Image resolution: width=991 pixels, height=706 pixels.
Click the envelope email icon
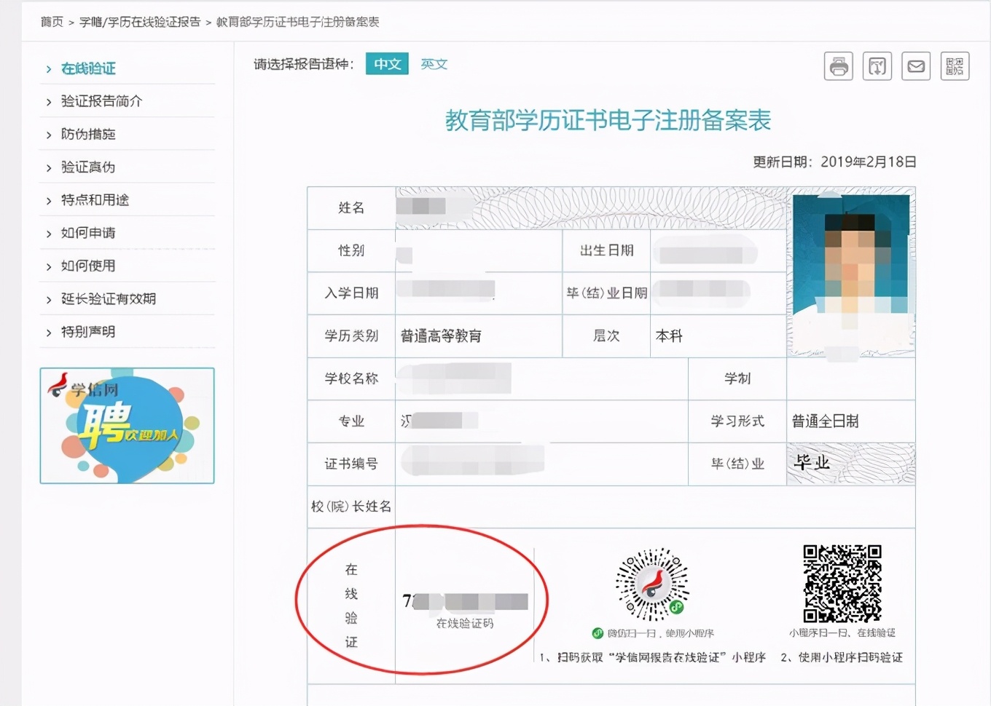(916, 66)
